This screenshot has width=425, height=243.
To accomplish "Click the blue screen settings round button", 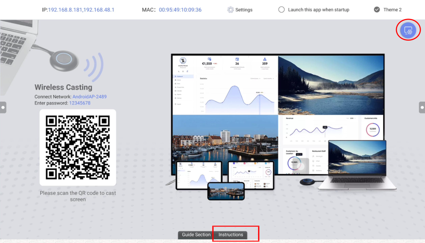I will [x=408, y=30].
